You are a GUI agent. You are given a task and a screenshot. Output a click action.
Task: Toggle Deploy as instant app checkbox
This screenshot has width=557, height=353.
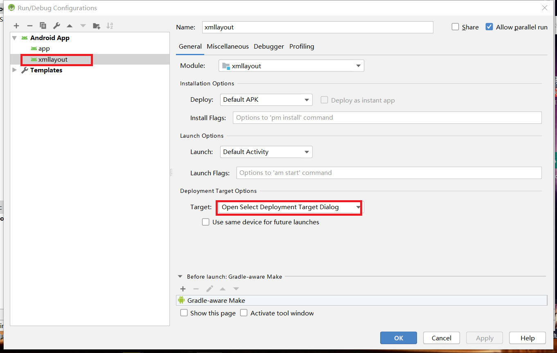325,100
